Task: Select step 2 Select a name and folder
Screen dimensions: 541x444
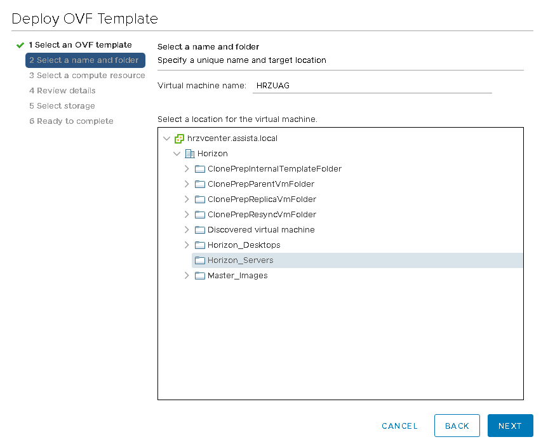Action: [x=85, y=60]
